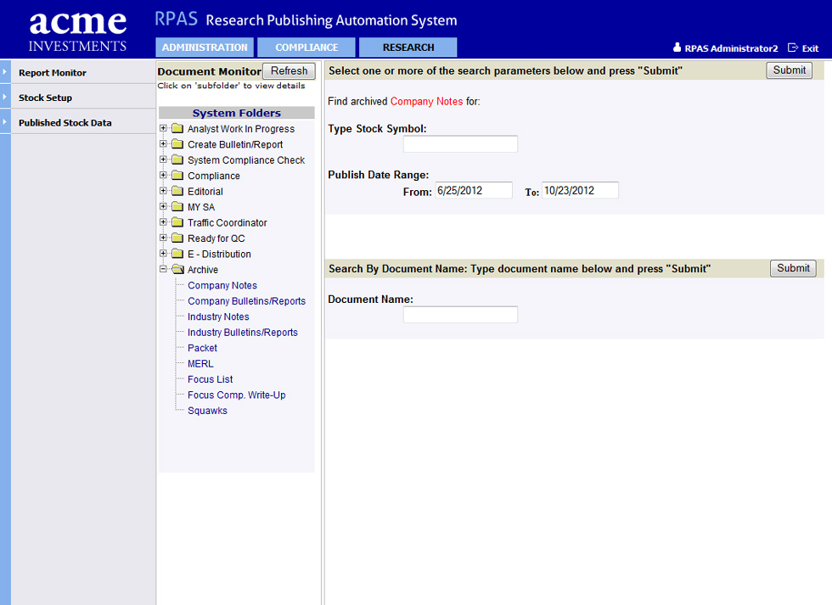Expand the Traffic Coordinator node
This screenshot has width=832, height=605.
(163, 222)
